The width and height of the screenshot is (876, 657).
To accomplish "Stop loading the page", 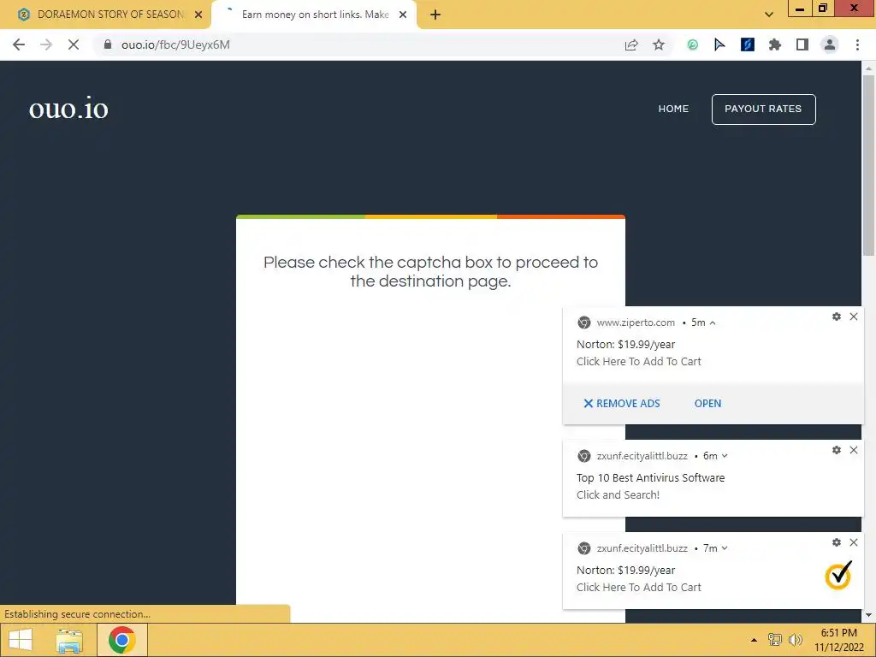I will (x=74, y=44).
